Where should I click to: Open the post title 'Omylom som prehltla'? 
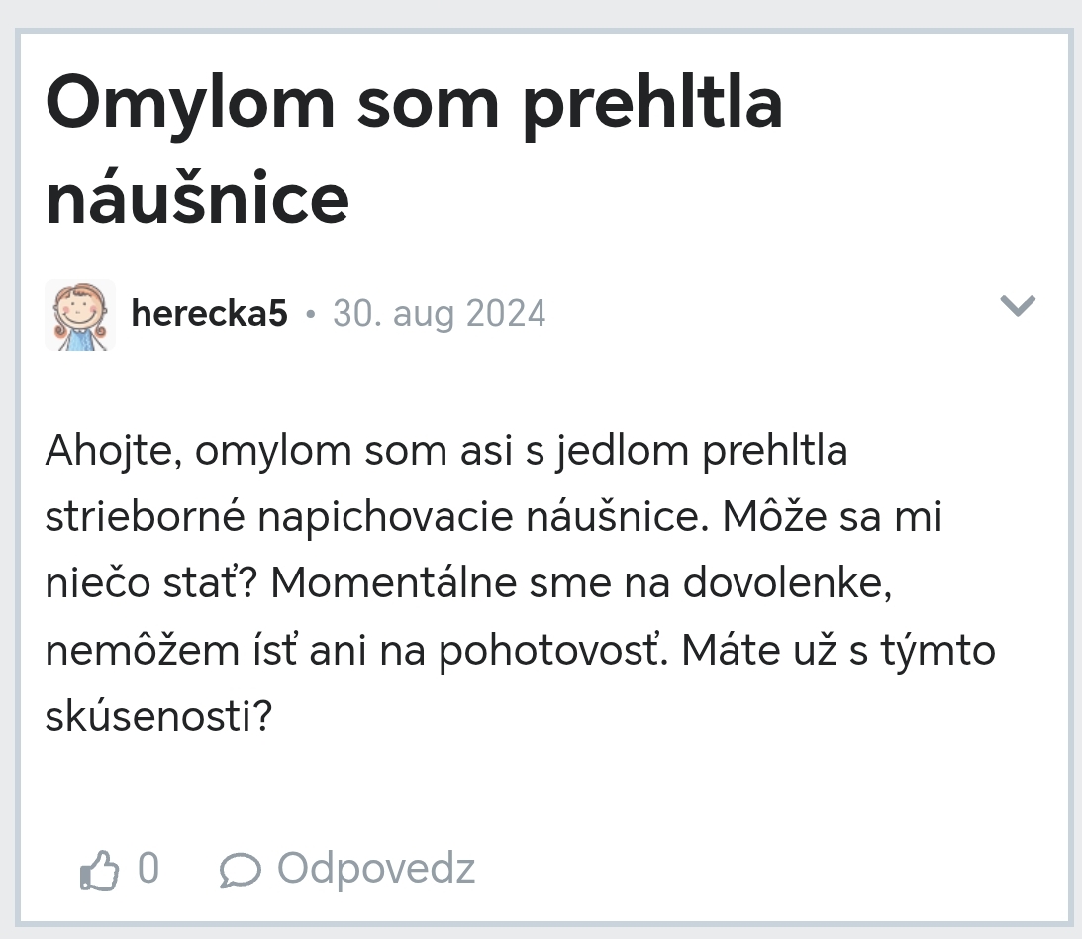[x=414, y=104]
